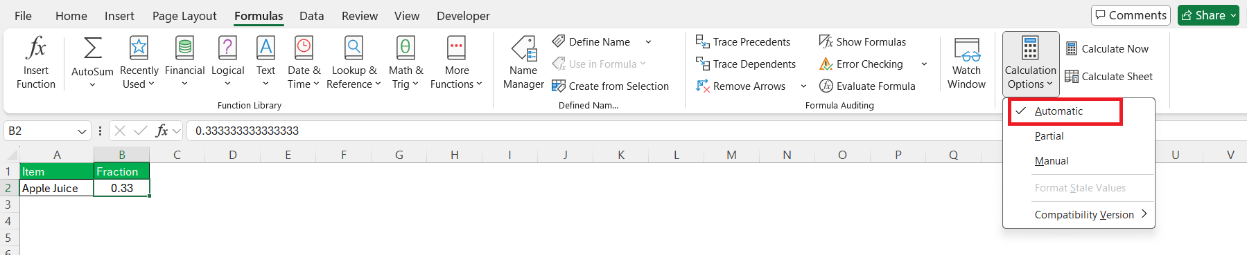Toggle Show Formulas
The height and width of the screenshot is (255, 1247).
coord(862,42)
